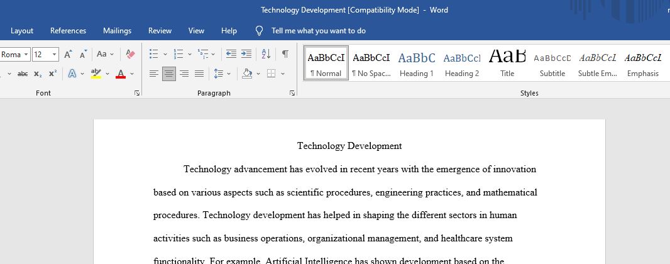Center align the text

[x=169, y=74]
